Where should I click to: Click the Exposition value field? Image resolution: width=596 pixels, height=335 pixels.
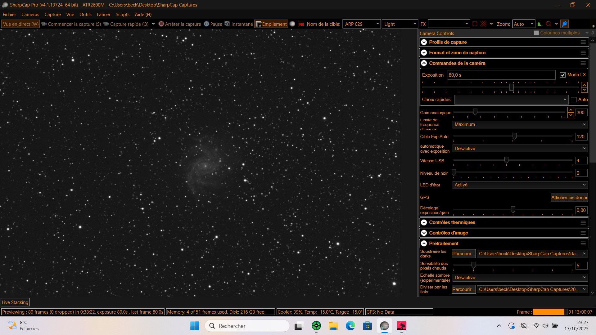click(x=501, y=75)
